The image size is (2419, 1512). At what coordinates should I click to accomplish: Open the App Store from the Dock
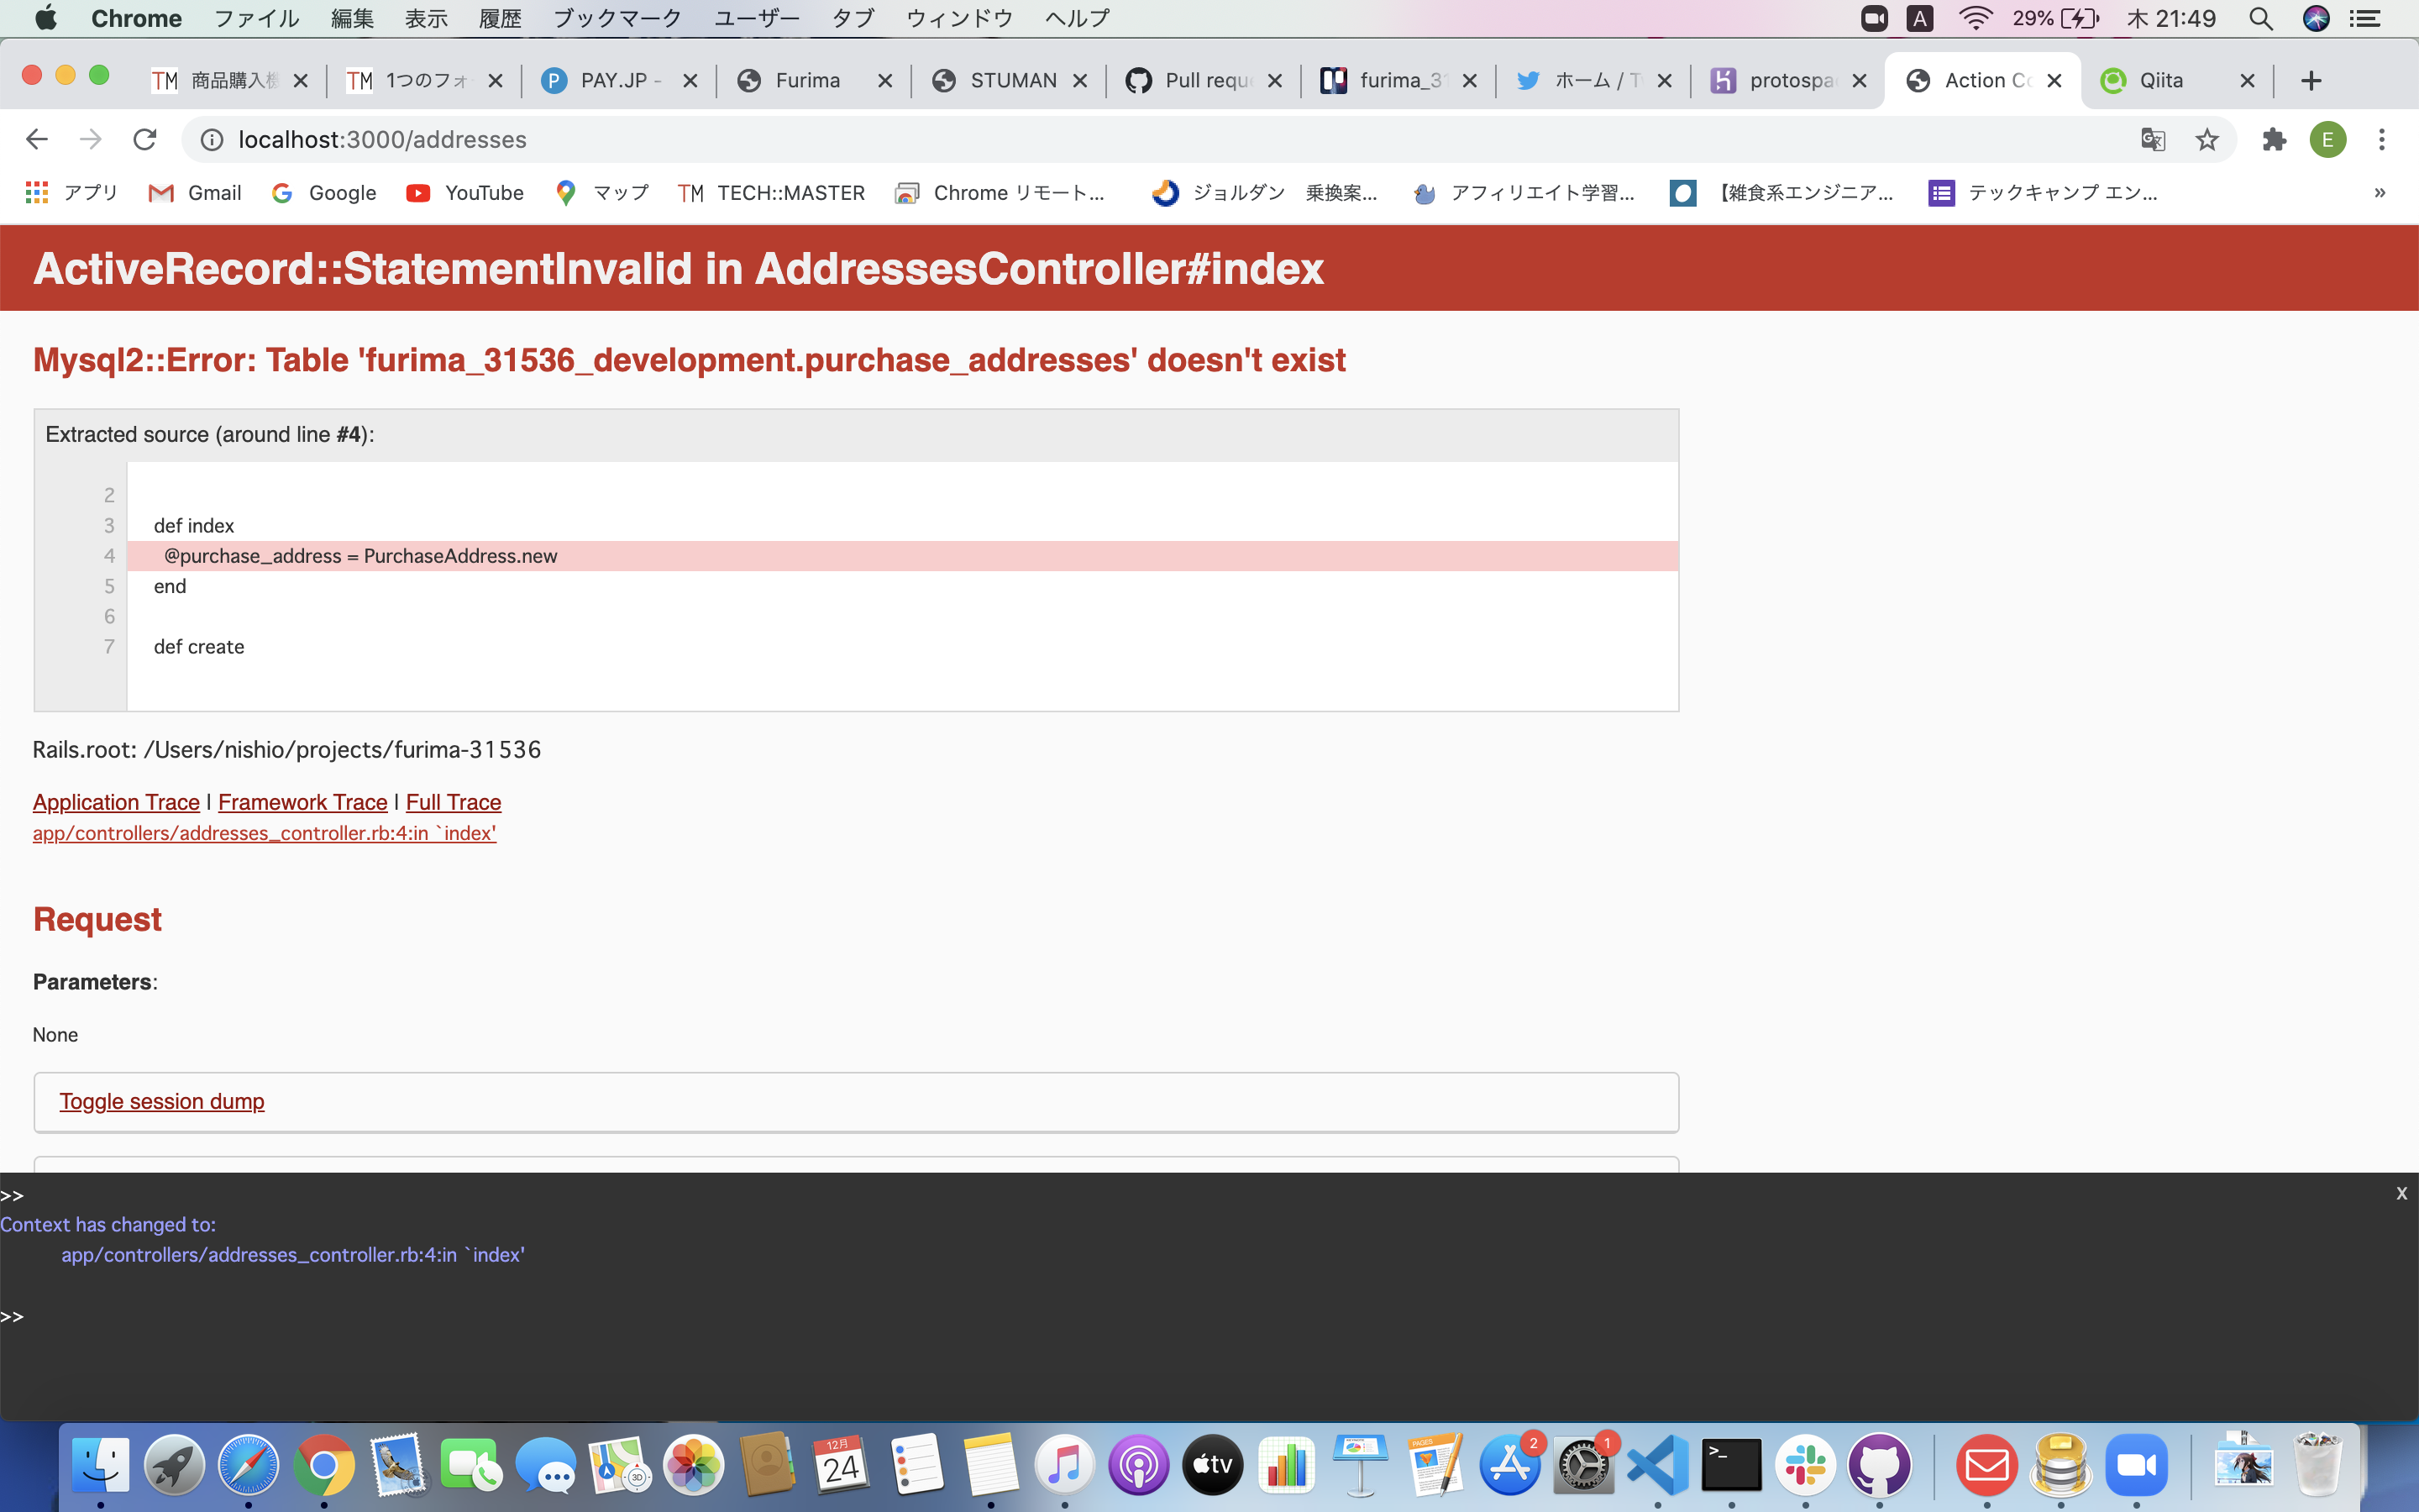coord(1509,1465)
